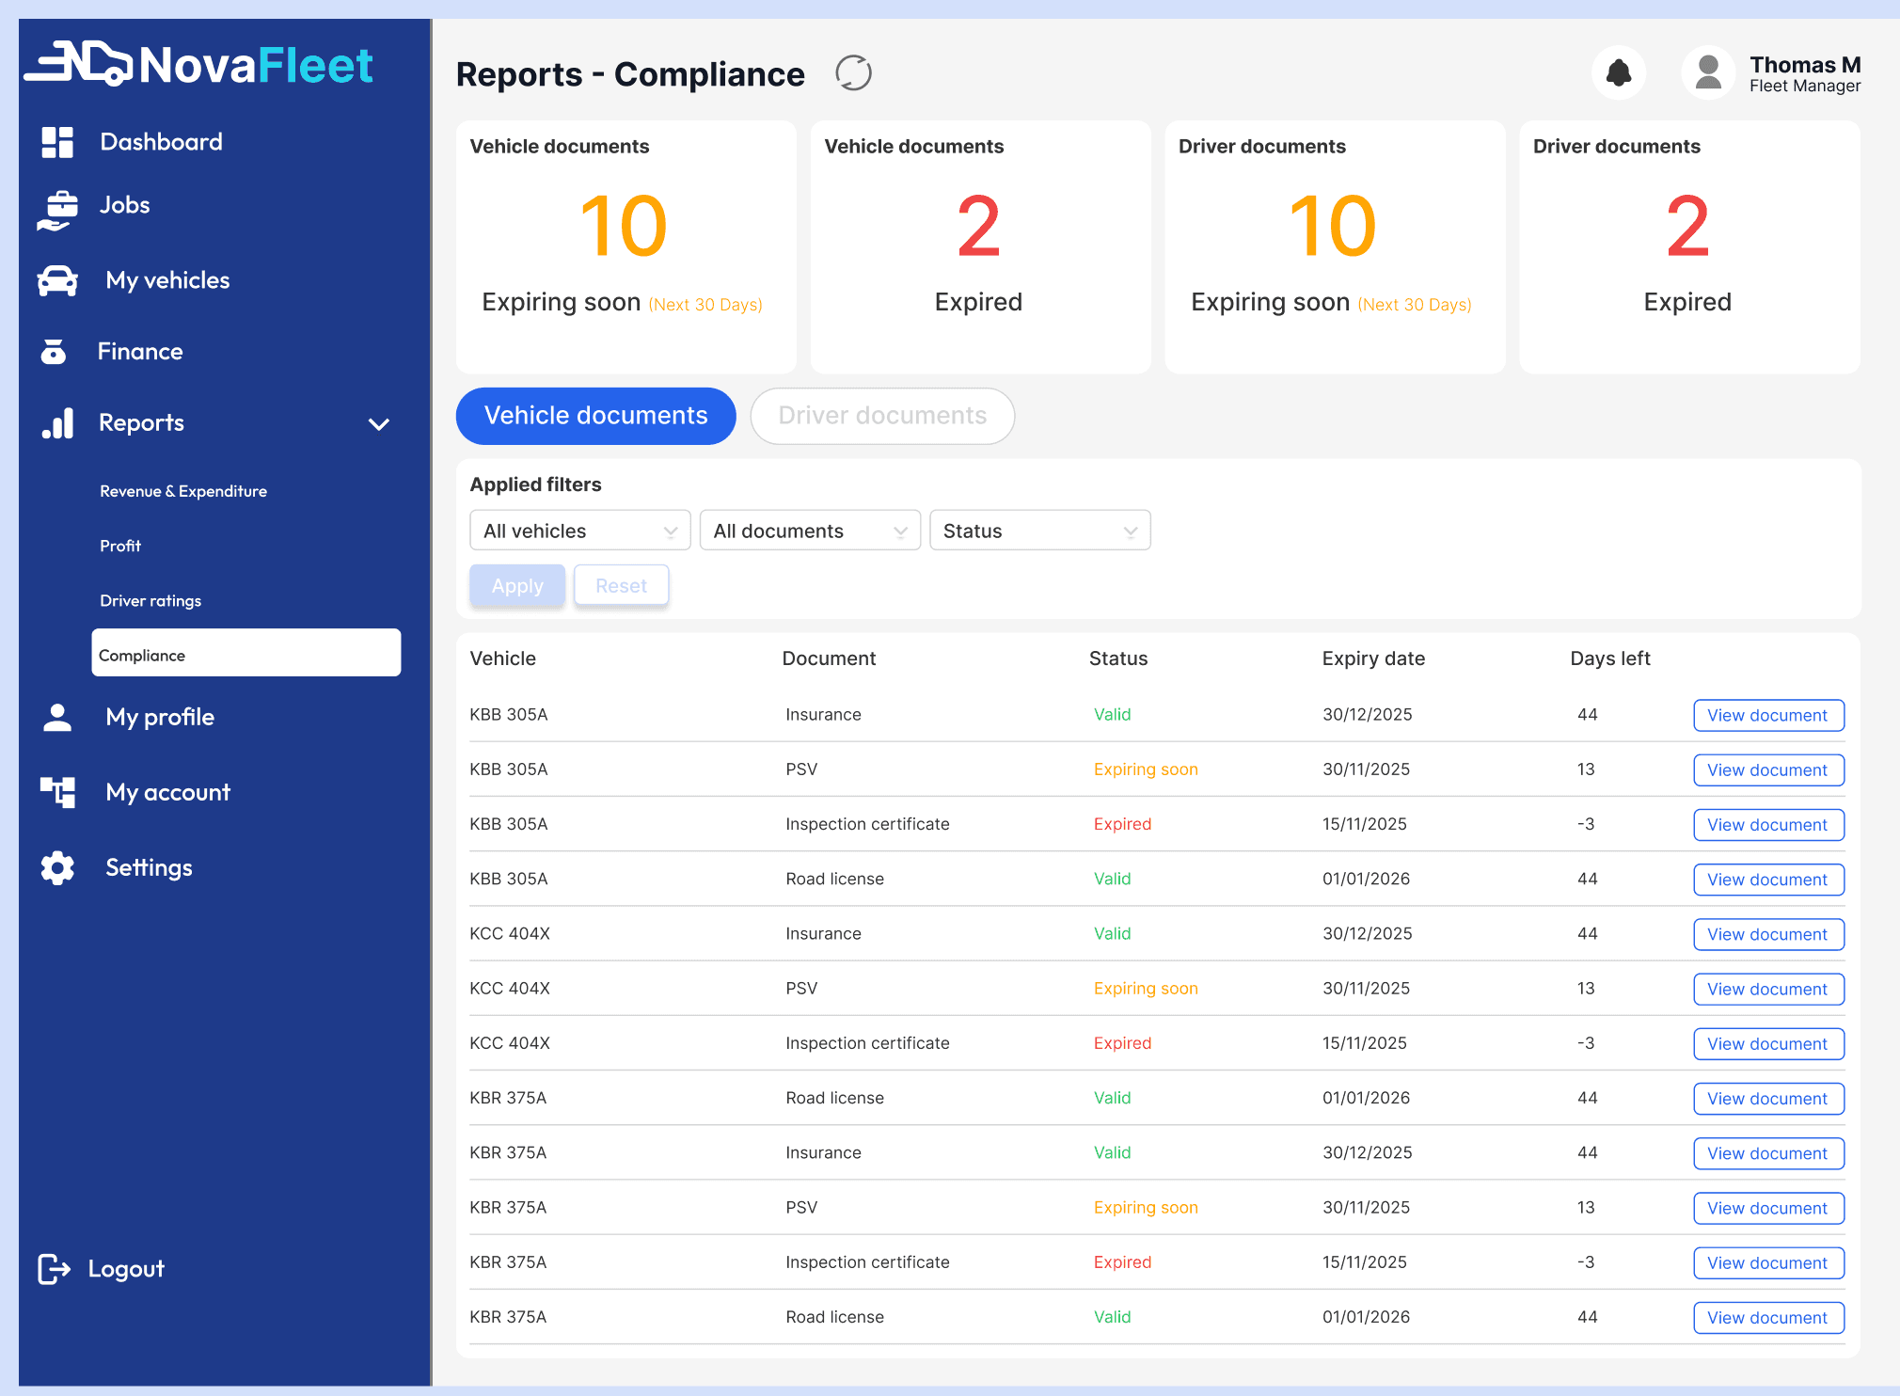Open Profit report

pyautogui.click(x=120, y=546)
